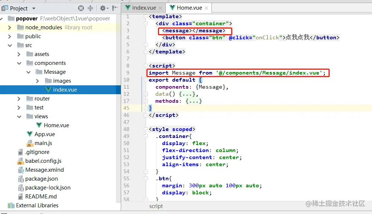Unfold the data() block on line 12

146,94
